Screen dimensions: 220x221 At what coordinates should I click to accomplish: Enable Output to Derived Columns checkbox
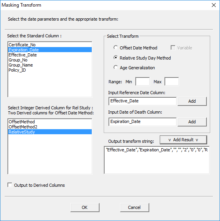tap(10, 185)
